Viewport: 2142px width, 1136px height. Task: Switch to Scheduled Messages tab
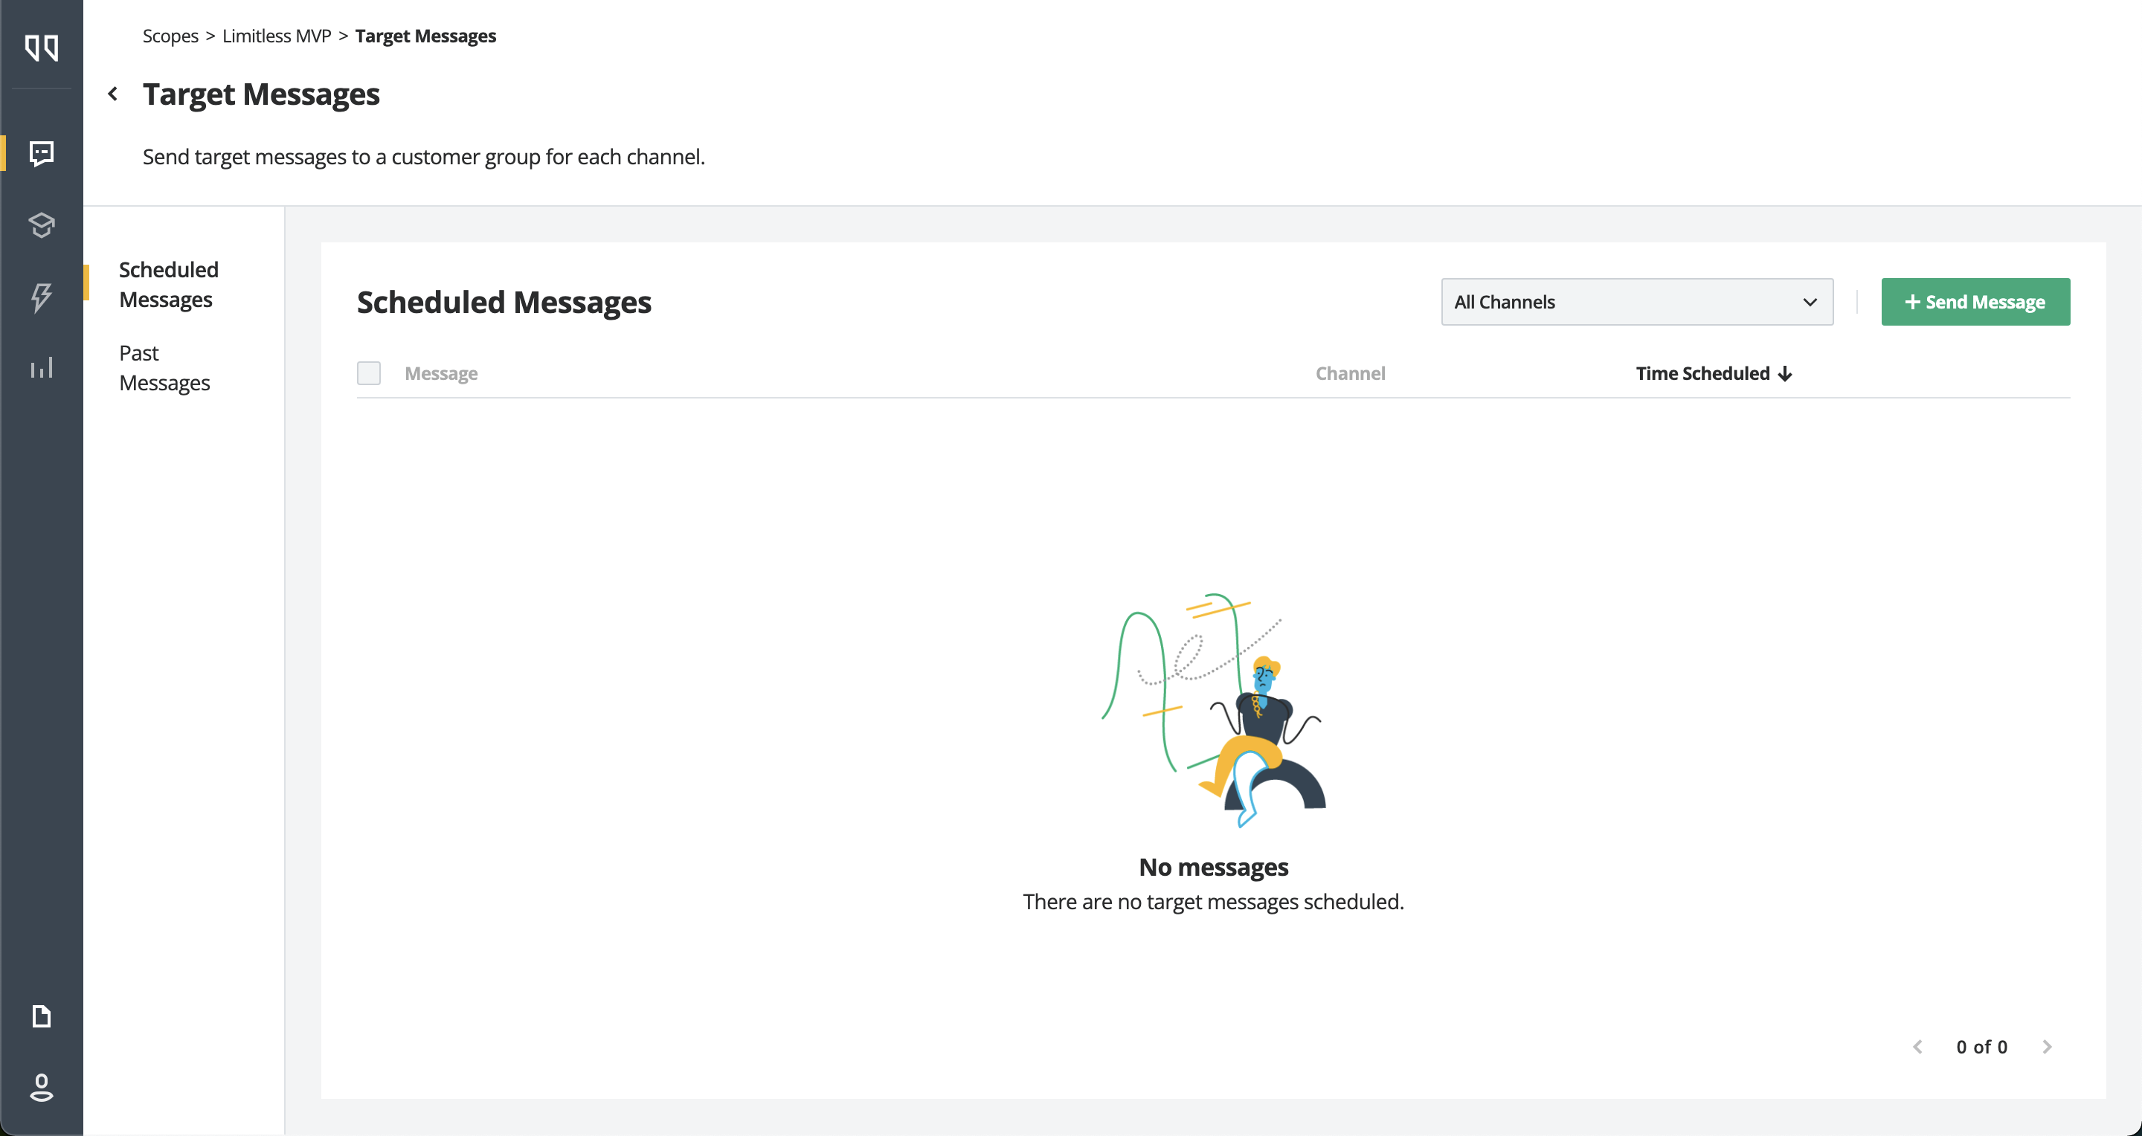[169, 284]
